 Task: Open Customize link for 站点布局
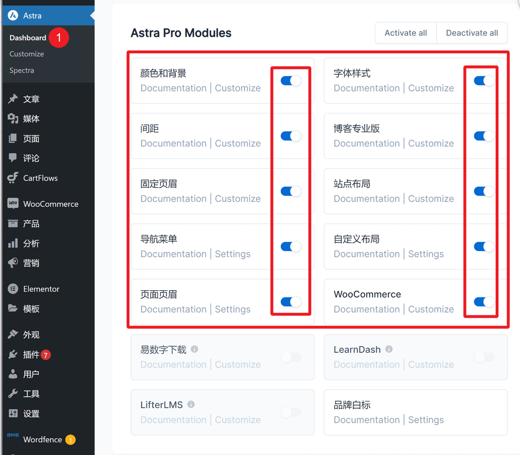431,199
